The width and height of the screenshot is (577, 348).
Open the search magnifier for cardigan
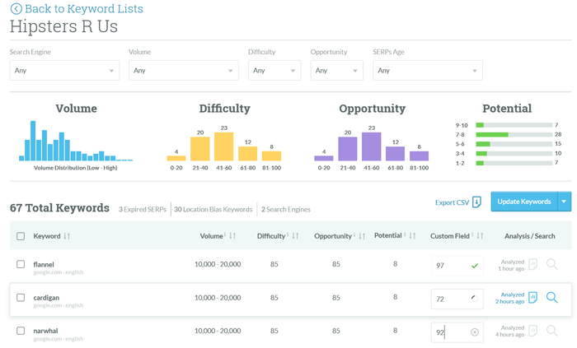coord(551,298)
